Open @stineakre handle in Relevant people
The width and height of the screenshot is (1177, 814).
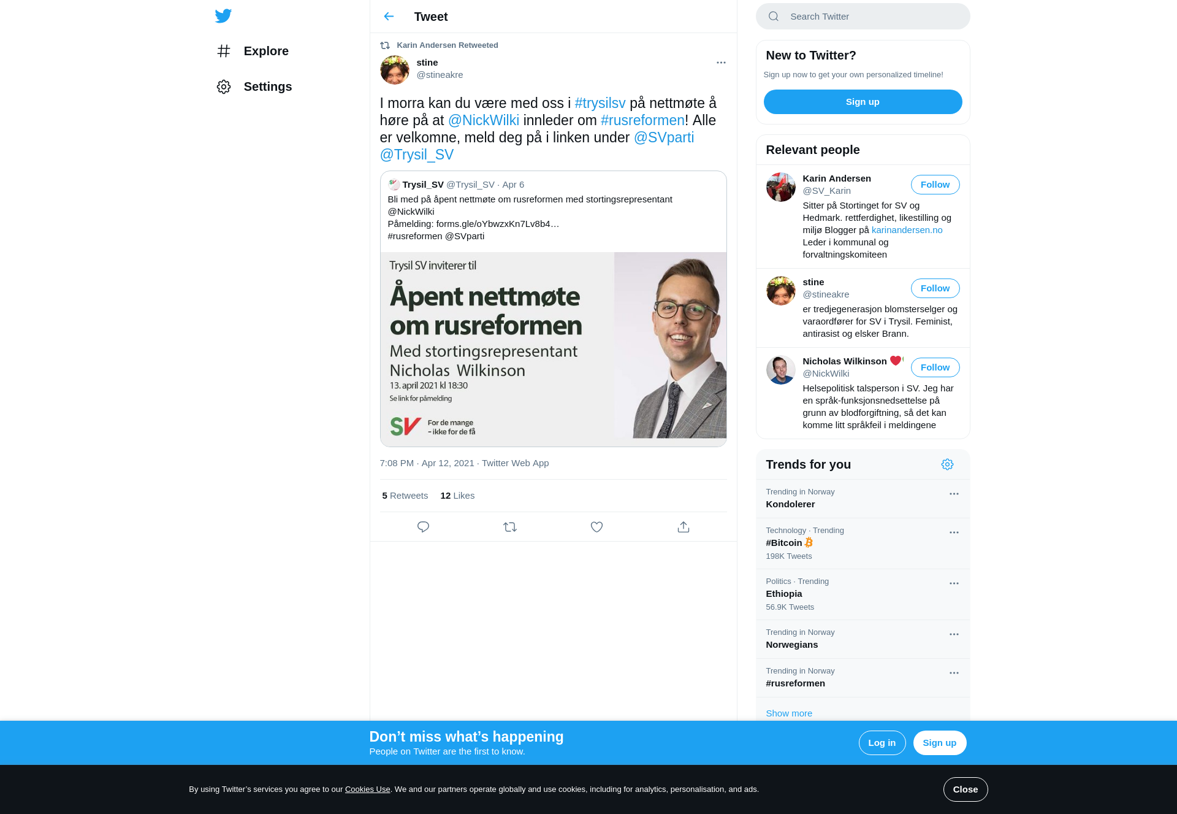[x=826, y=294]
